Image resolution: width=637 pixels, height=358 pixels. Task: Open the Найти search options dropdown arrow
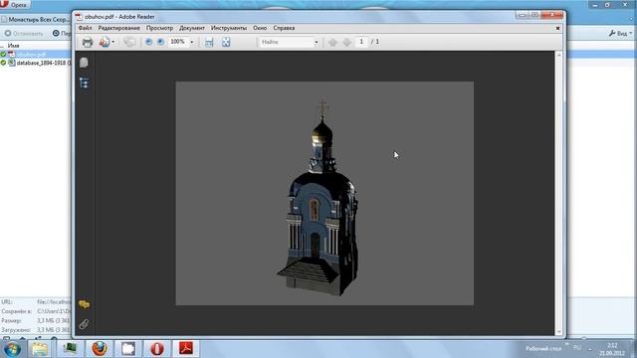click(x=317, y=42)
